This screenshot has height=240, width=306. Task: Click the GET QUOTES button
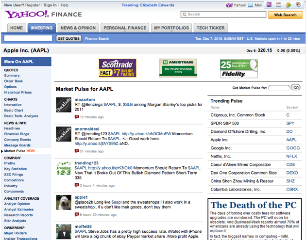click(68, 39)
